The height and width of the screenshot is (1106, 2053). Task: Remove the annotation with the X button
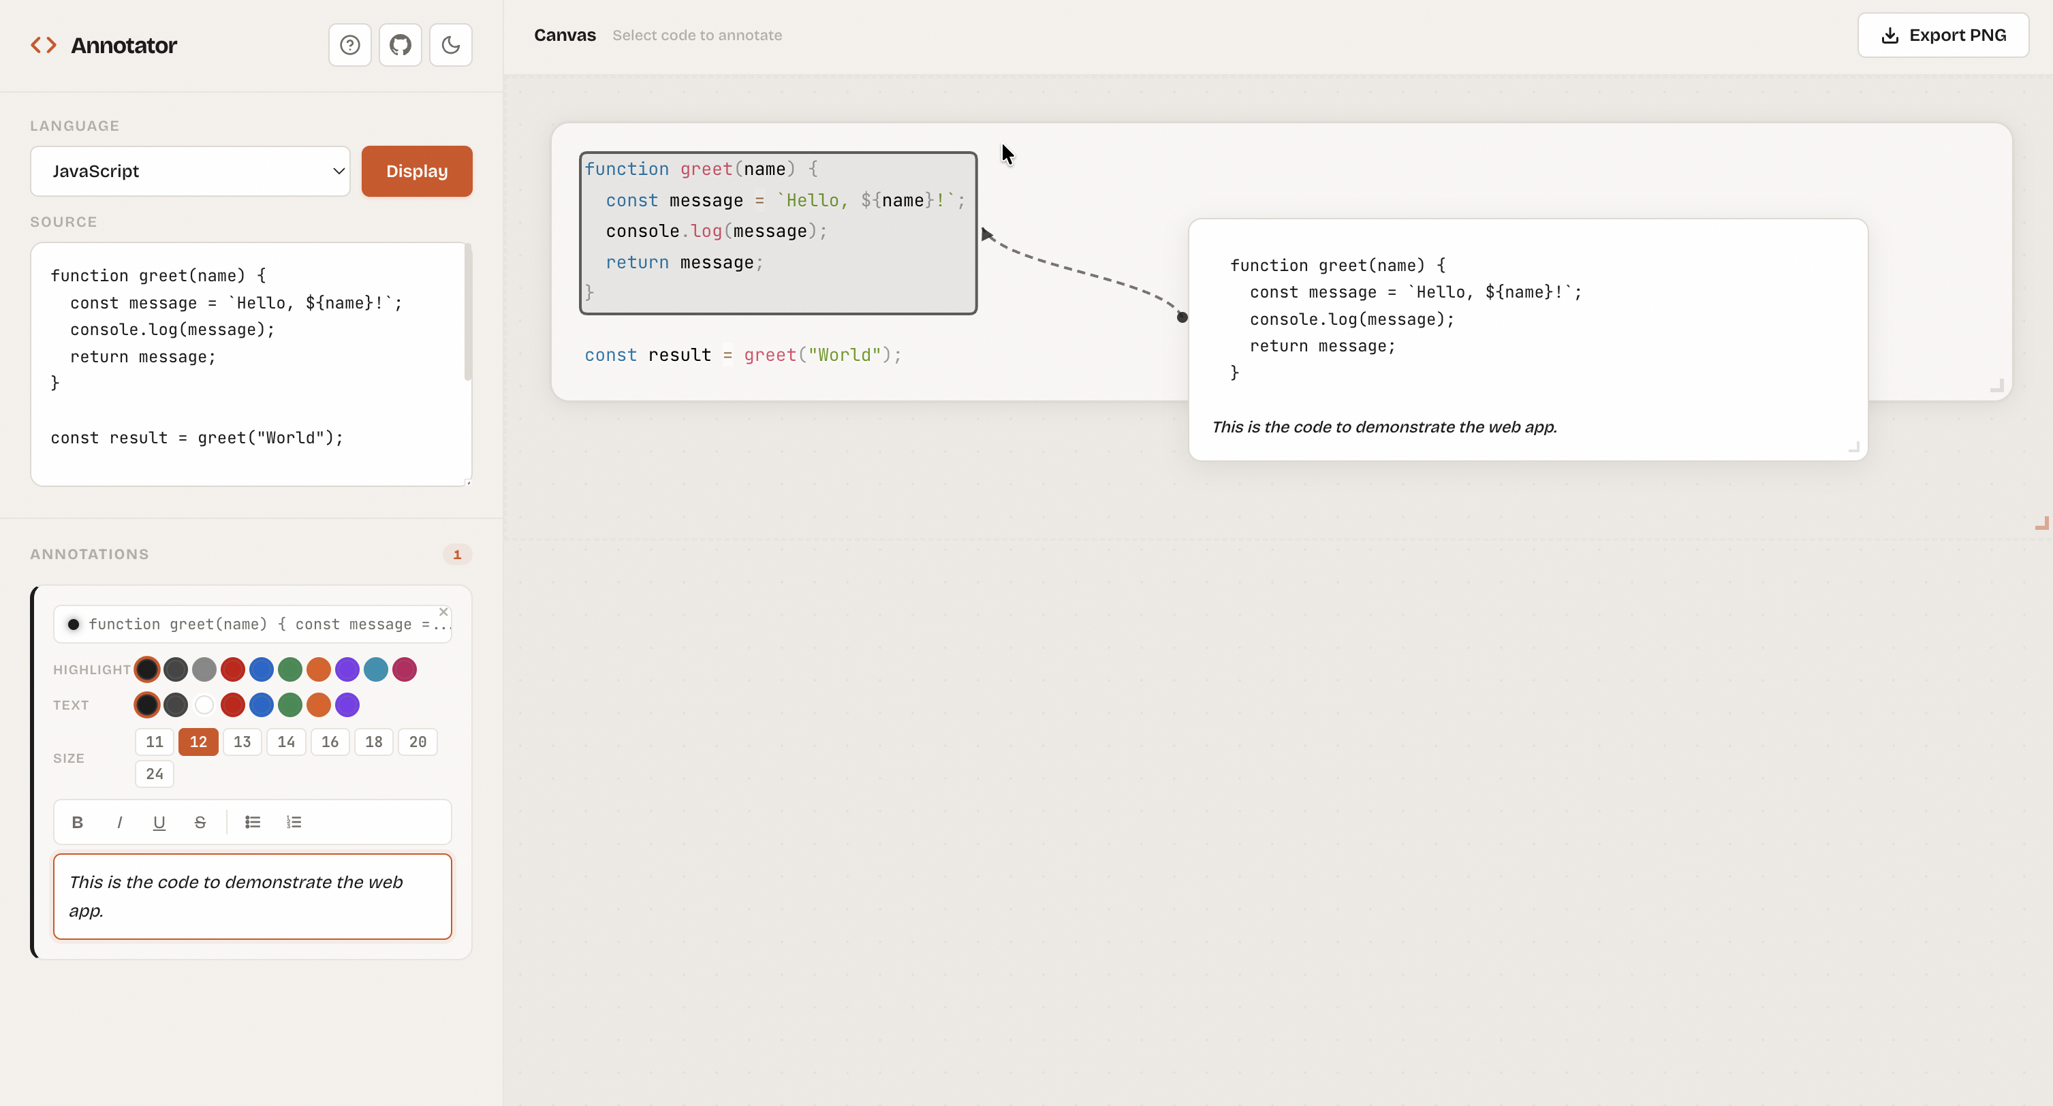click(x=444, y=612)
